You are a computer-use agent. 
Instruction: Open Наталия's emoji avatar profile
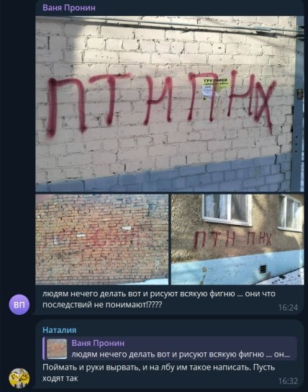tap(19, 378)
